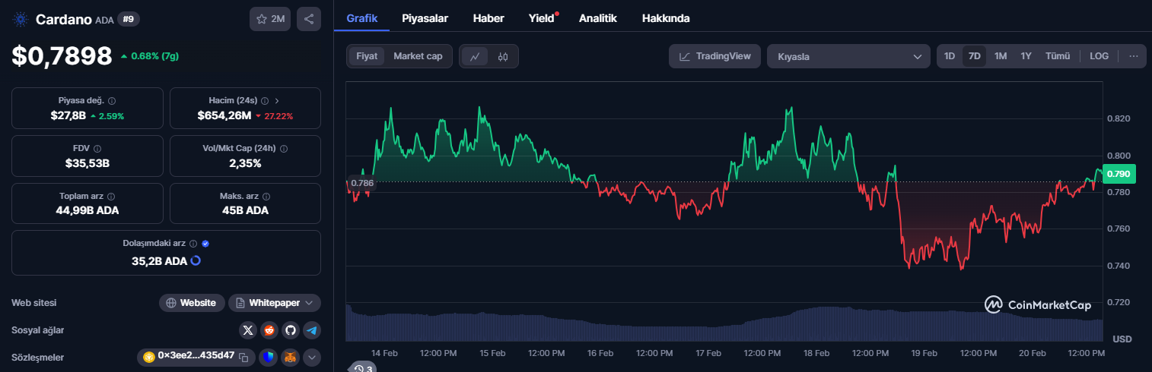Click the 2,35% Vol/Mkt Cap value
Screen dimensions: 1152x372
(245, 163)
